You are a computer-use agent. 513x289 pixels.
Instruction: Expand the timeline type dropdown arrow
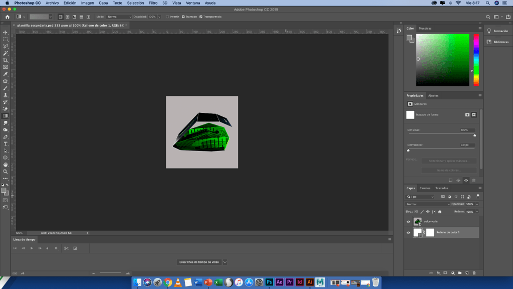225,262
